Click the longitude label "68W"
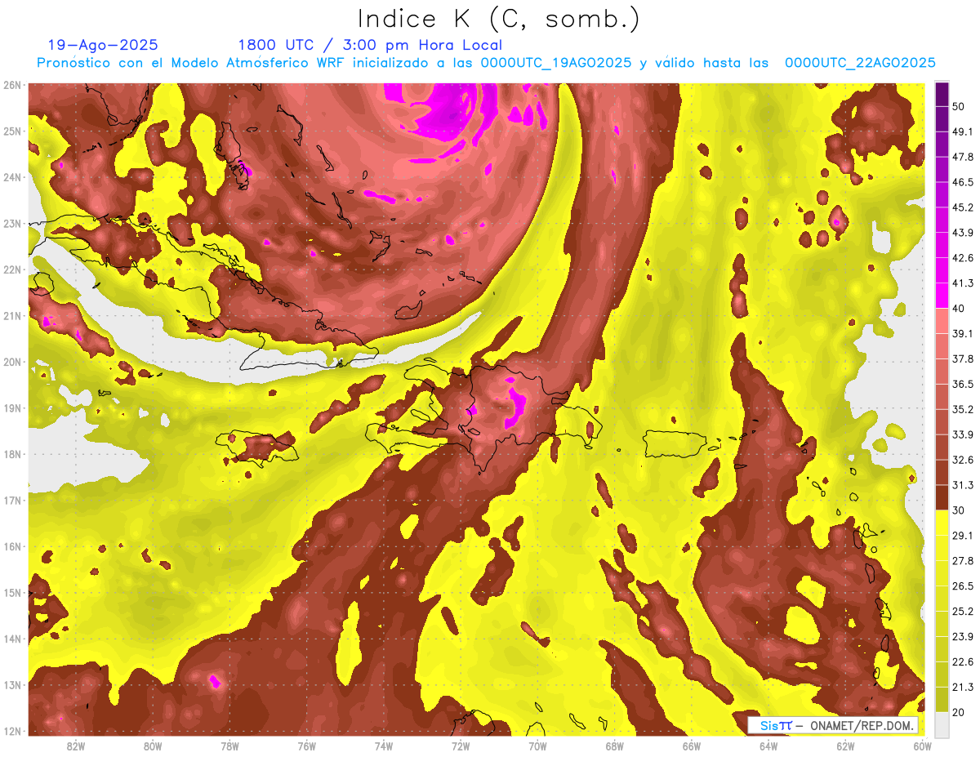The width and height of the screenshot is (980, 757). click(x=615, y=746)
